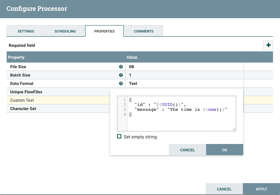The image size is (280, 195).
Task: Click the Property column header
Action: tap(16, 57)
